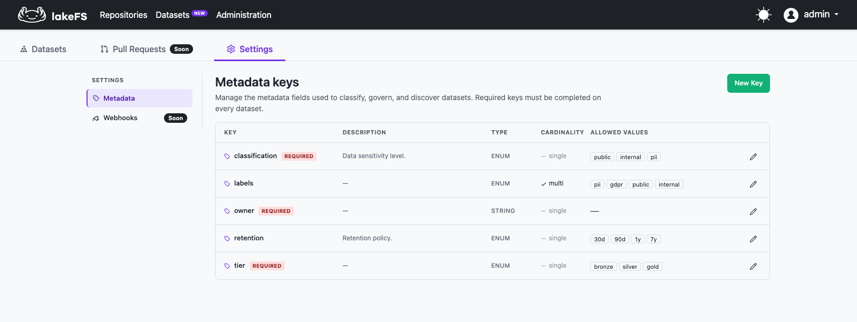Click the 'internal' chip in classification row

coord(631,157)
